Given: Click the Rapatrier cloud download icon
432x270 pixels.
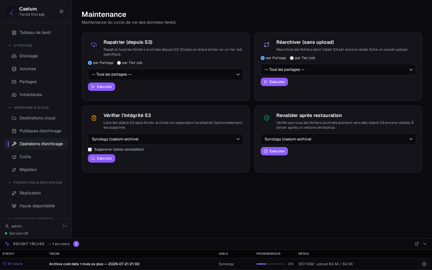Looking at the screenshot, I should click(x=94, y=45).
